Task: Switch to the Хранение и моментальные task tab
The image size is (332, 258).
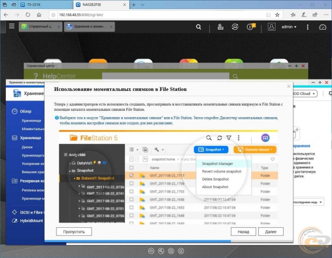Action: [x=89, y=27]
